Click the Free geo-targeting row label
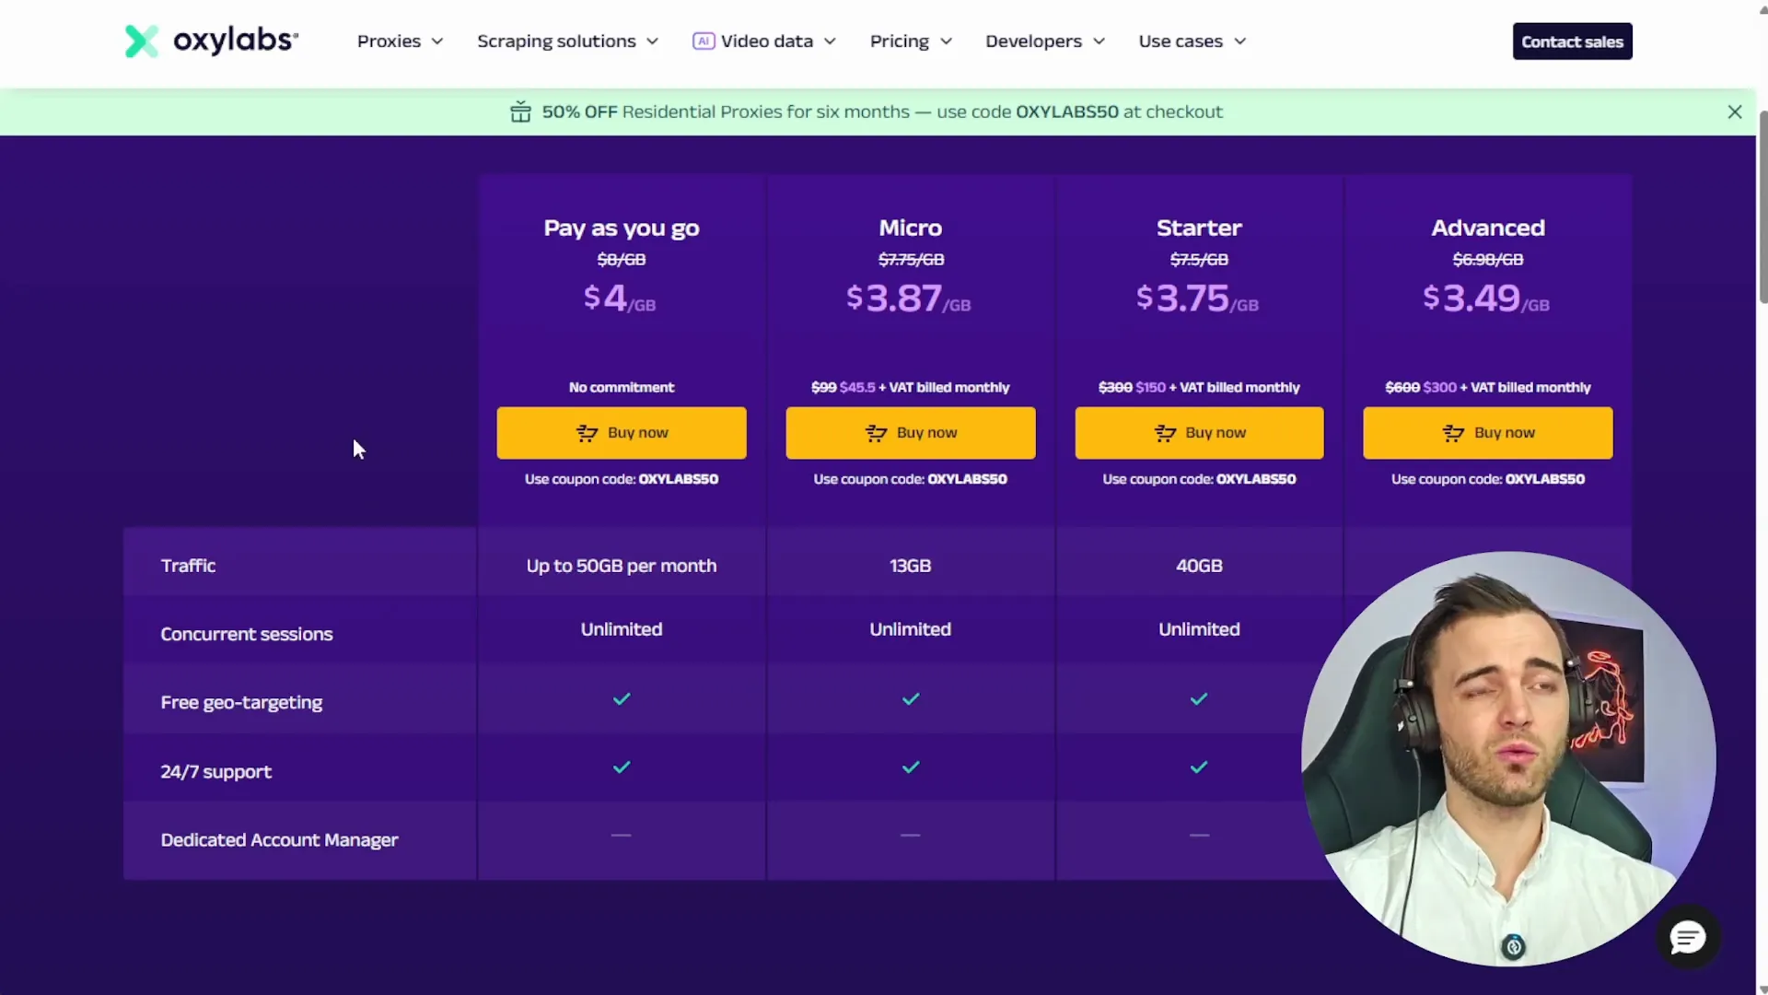 coord(241,702)
